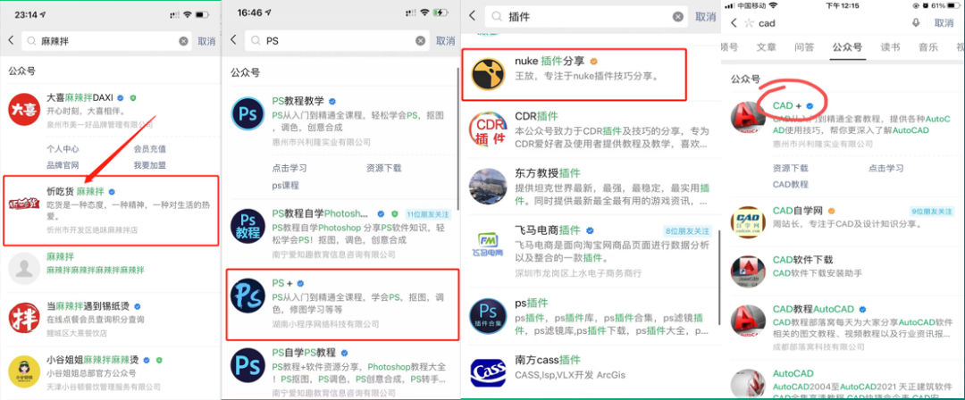Tap Wi-Fi icon in cad screen status bar
The image size is (965, 400).
click(x=773, y=5)
